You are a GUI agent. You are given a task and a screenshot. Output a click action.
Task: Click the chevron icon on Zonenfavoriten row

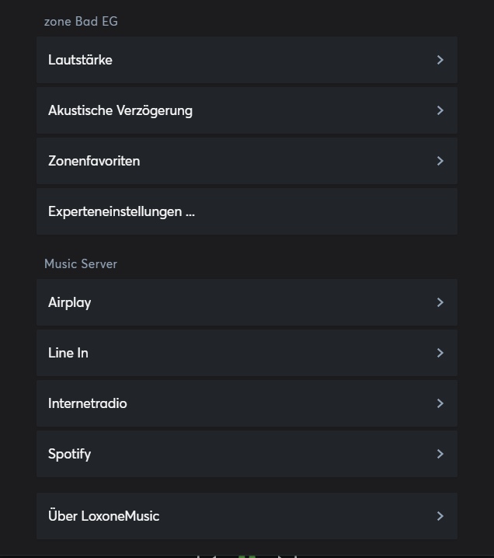point(440,161)
